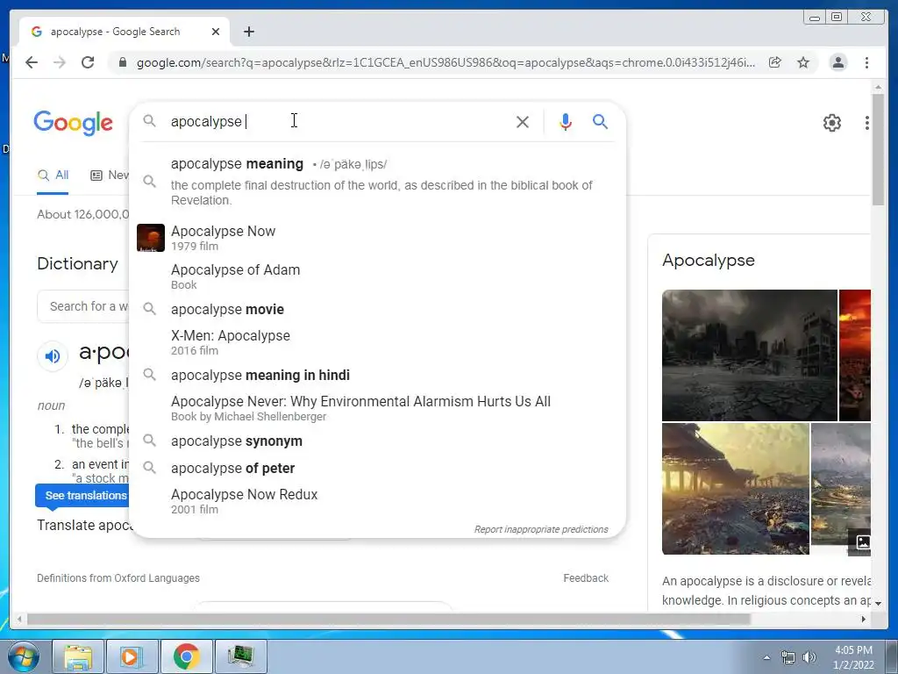Choose suggestion "Apocalypse Now" 1979 film

[378, 238]
